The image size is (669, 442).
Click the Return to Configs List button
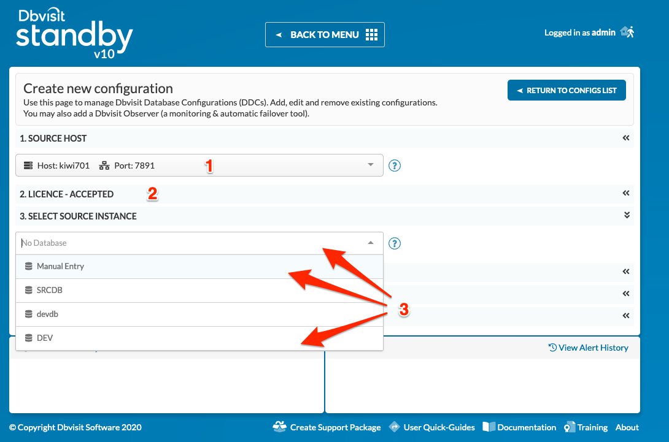pos(566,90)
